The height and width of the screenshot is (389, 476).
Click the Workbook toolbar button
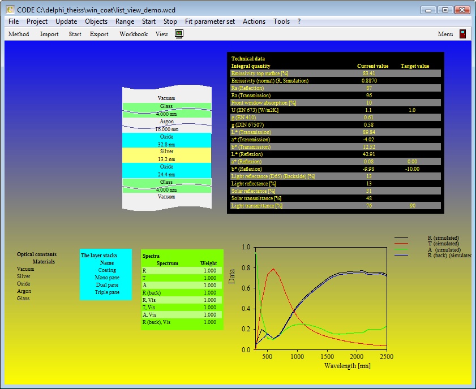[x=134, y=34]
